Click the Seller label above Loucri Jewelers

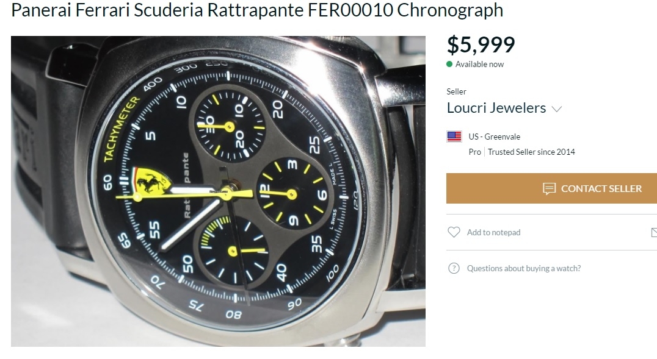click(456, 91)
